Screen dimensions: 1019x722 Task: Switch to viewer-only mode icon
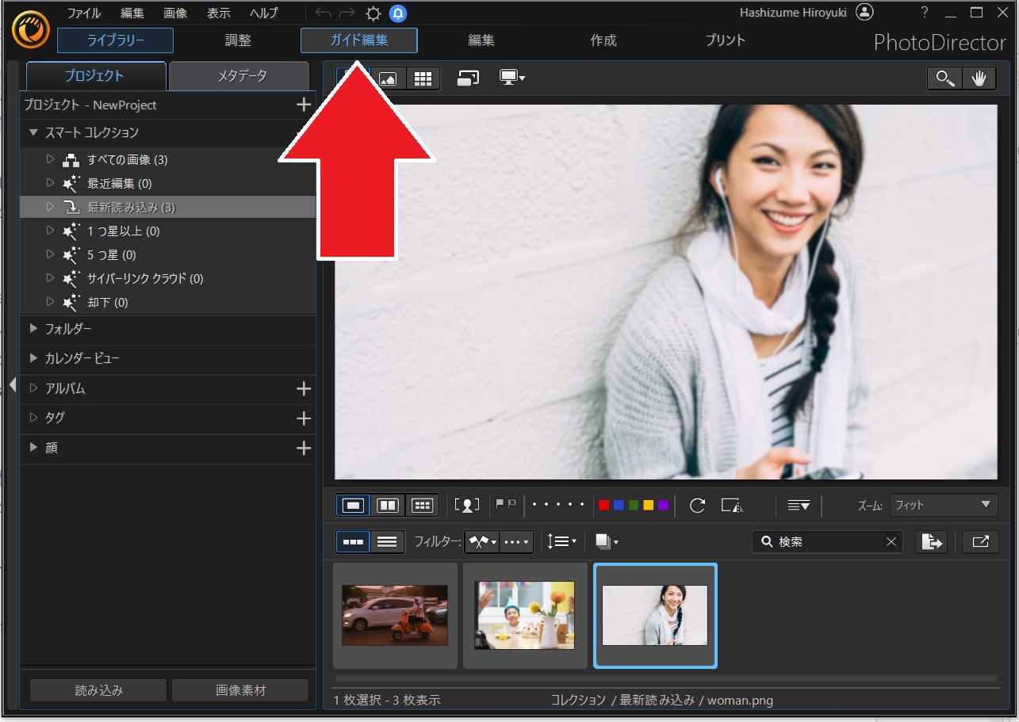click(x=388, y=78)
